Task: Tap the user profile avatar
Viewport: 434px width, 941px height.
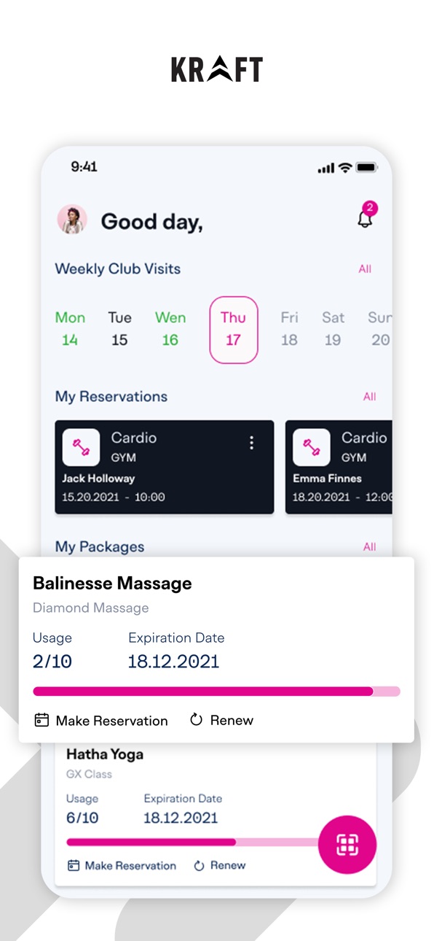Action: click(72, 220)
